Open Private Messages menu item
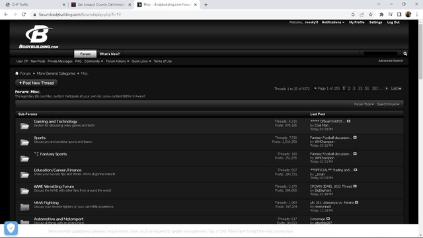This screenshot has width=423, height=238. (x=60, y=61)
